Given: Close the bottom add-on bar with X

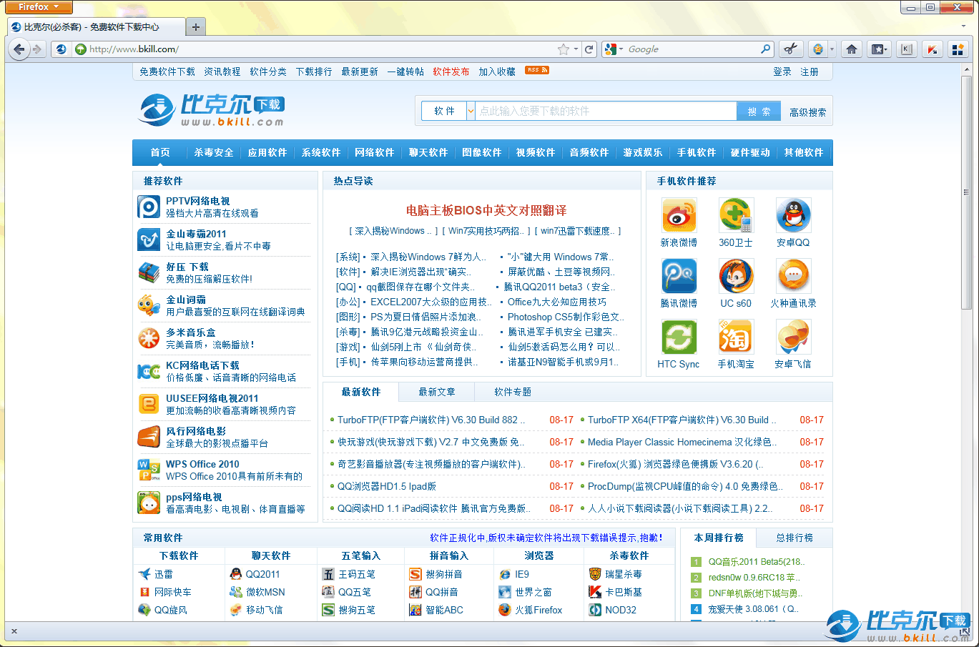Looking at the screenshot, I should click(x=14, y=631).
